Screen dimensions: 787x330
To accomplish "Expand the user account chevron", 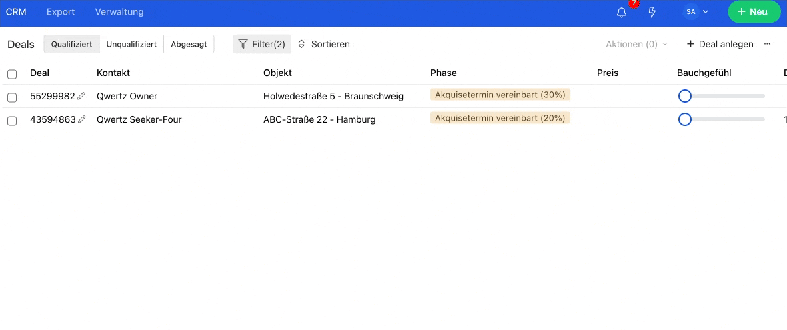I will point(706,11).
